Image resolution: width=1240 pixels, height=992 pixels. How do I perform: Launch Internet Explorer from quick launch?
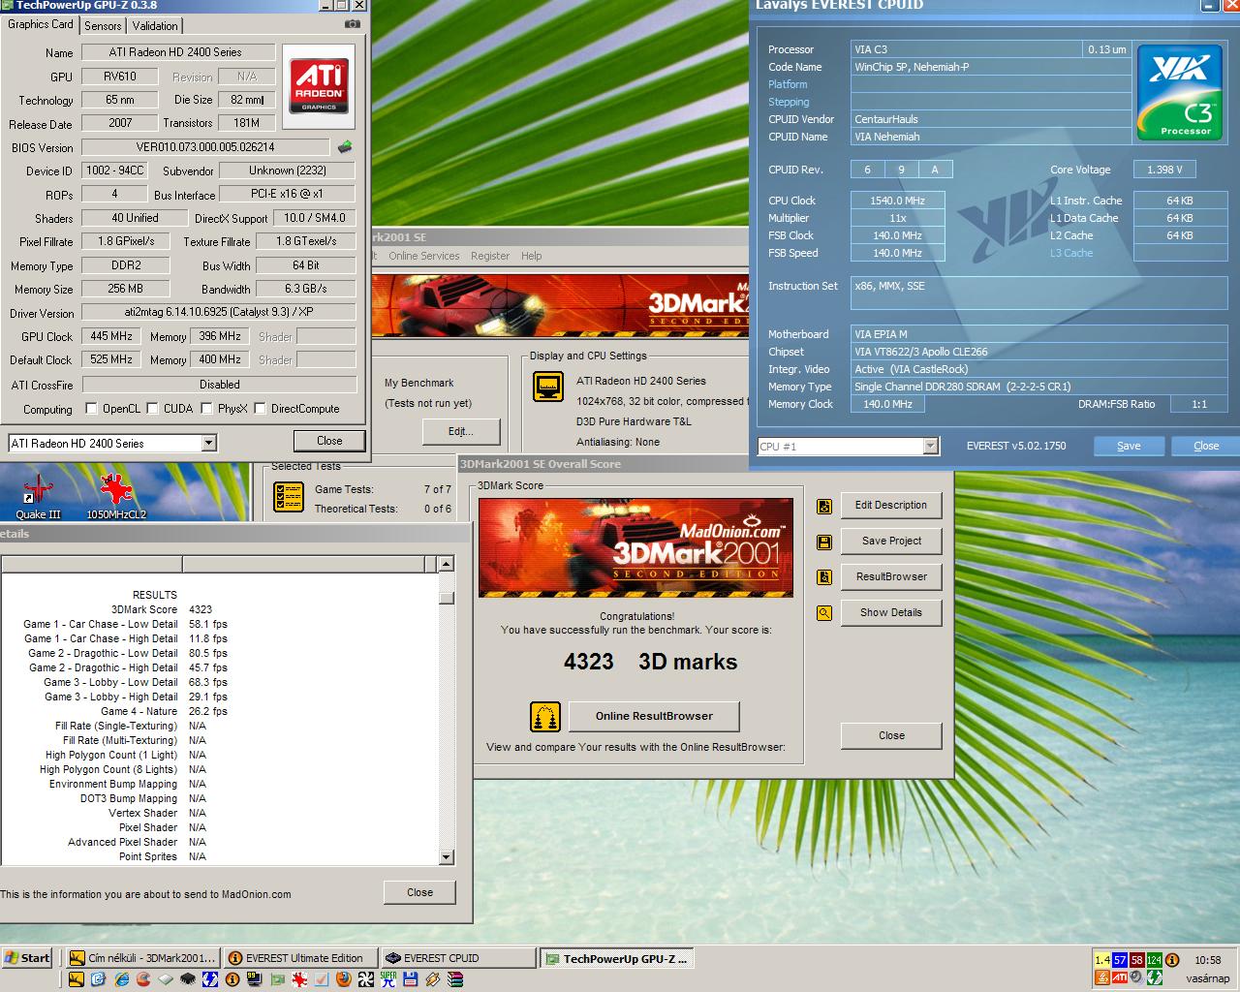[122, 979]
